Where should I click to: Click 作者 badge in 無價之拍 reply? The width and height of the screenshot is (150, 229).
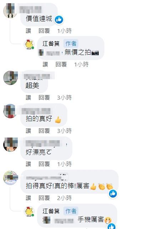coord(71,44)
